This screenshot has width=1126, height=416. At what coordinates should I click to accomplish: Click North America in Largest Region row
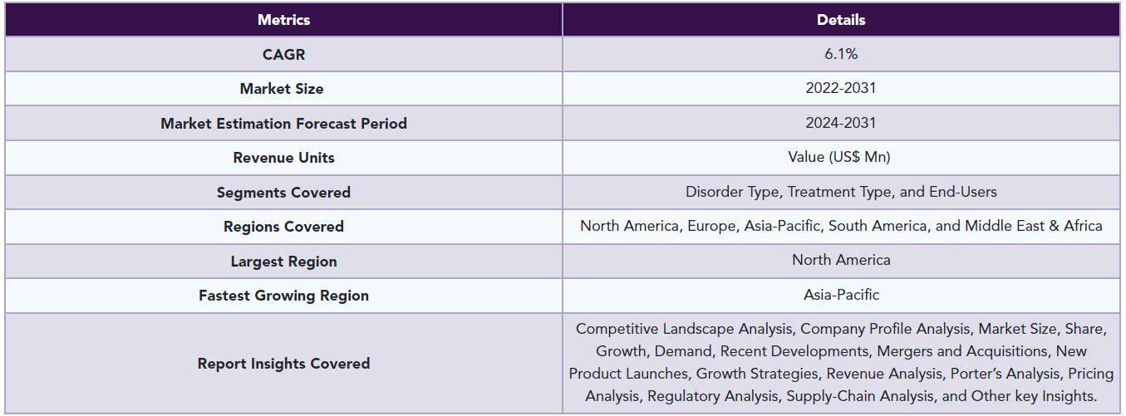point(841,260)
